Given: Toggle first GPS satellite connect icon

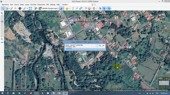Looking at the screenshot, I should click(100, 8).
